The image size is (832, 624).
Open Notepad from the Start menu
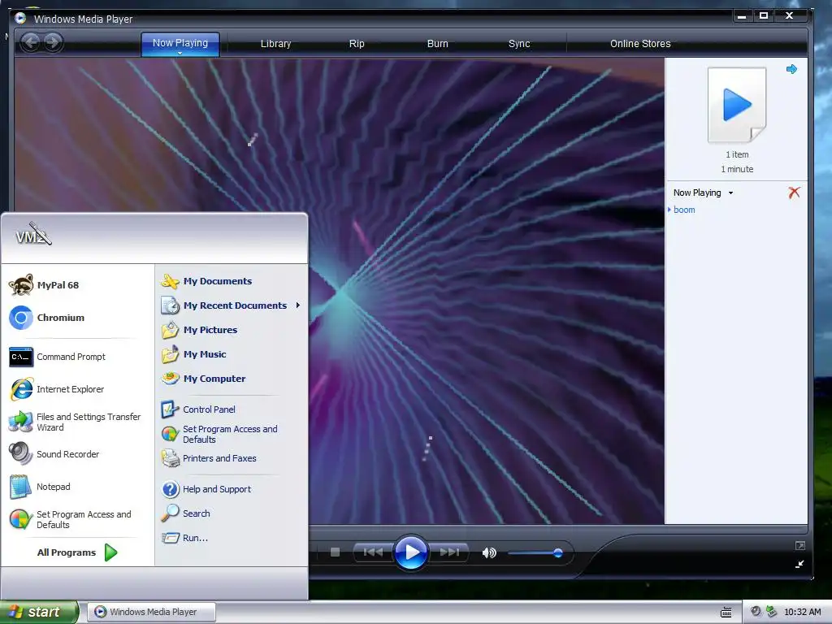[x=78, y=487]
